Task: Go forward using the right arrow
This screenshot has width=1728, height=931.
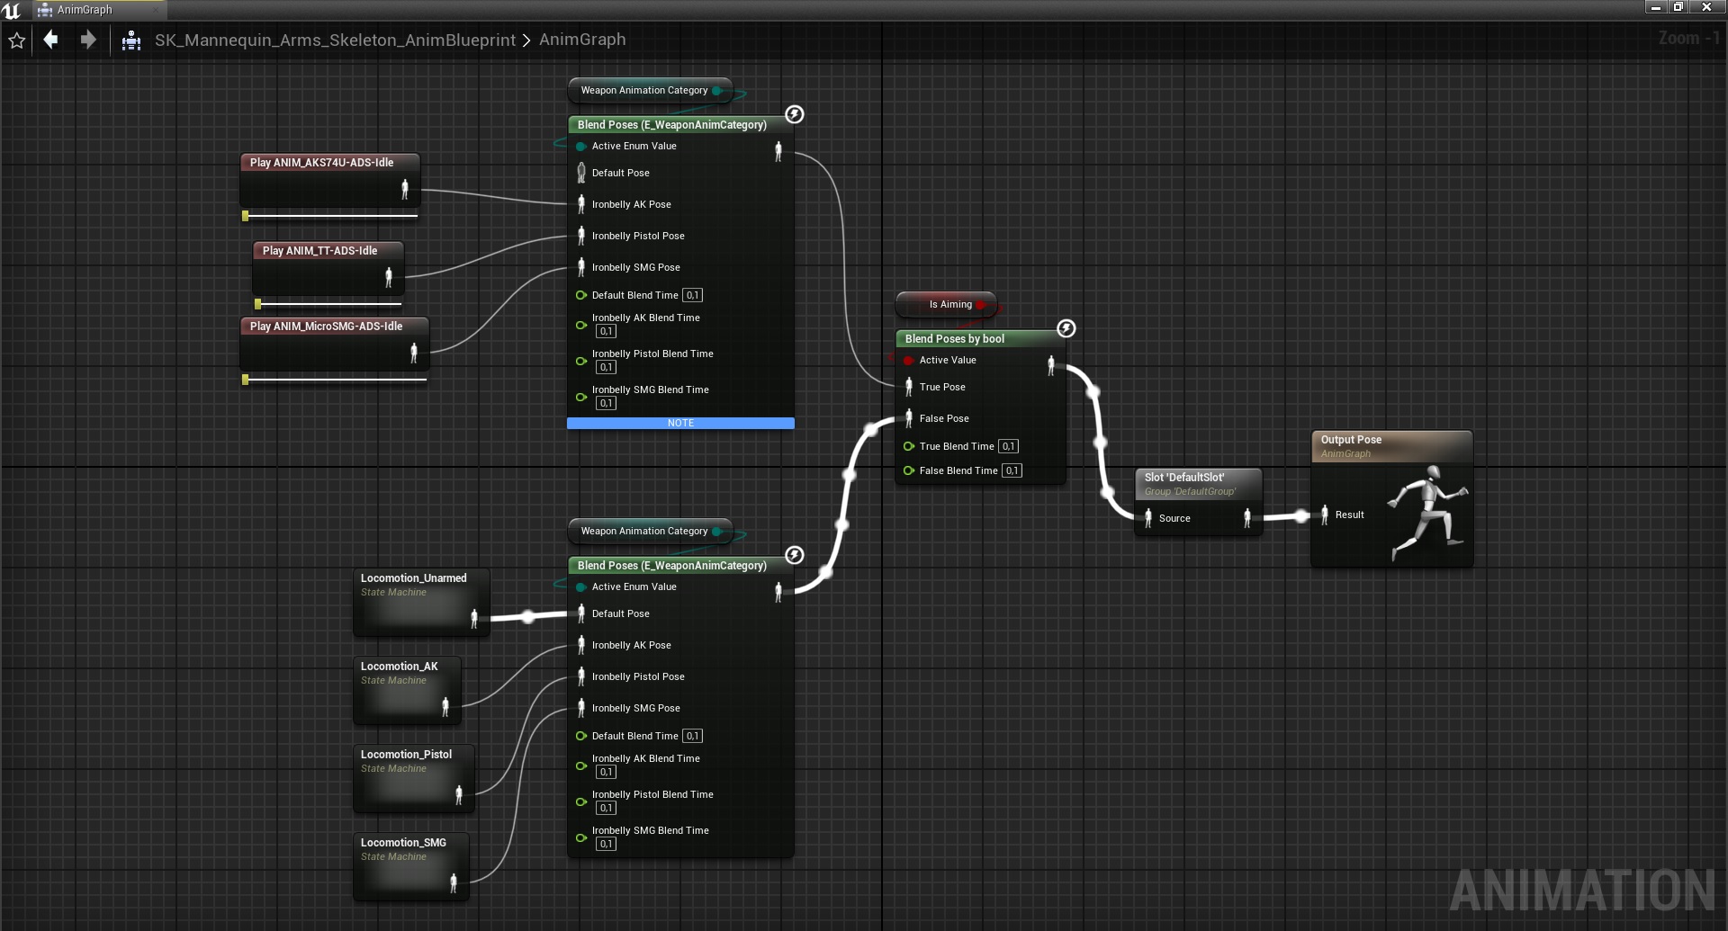Action: point(88,40)
